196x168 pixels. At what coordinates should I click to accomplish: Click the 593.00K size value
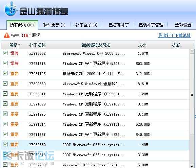pos(143,64)
